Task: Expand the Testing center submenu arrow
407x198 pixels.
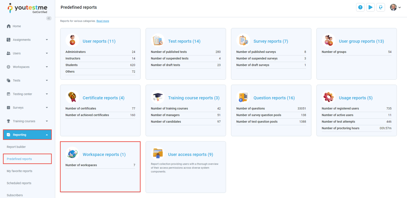Action: pyautogui.click(x=47, y=94)
